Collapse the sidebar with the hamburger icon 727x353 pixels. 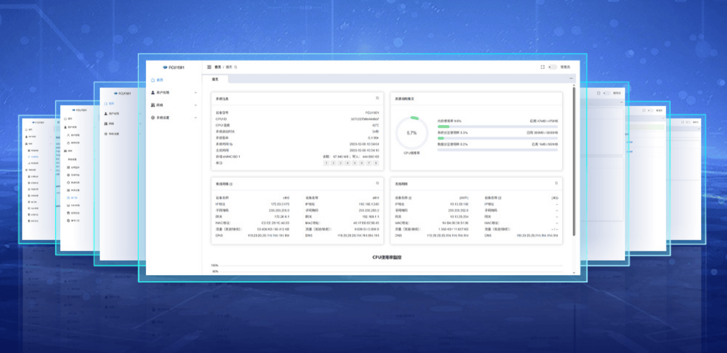point(209,67)
